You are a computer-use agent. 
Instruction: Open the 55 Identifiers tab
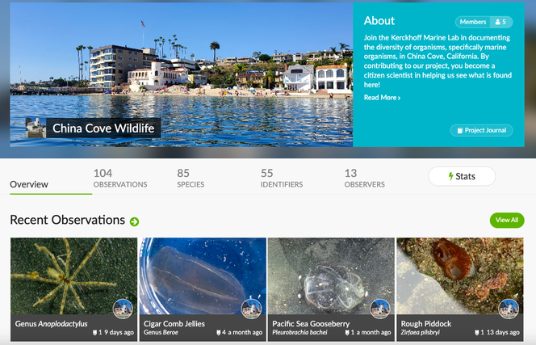pyautogui.click(x=282, y=178)
